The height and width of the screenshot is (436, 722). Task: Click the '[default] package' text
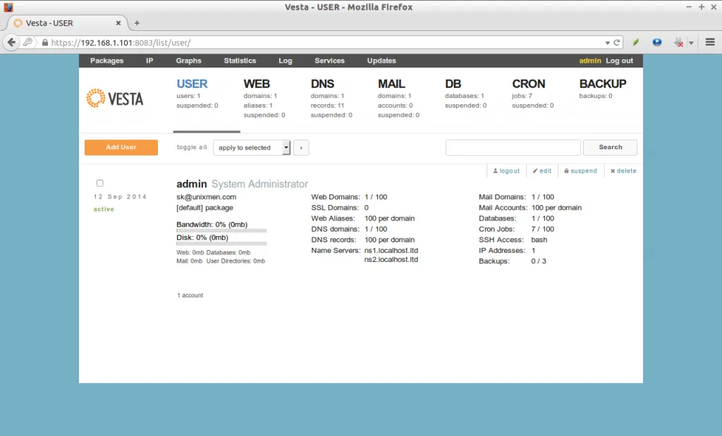click(205, 208)
